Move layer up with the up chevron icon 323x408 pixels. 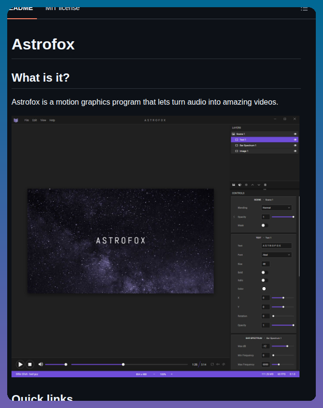click(252, 185)
